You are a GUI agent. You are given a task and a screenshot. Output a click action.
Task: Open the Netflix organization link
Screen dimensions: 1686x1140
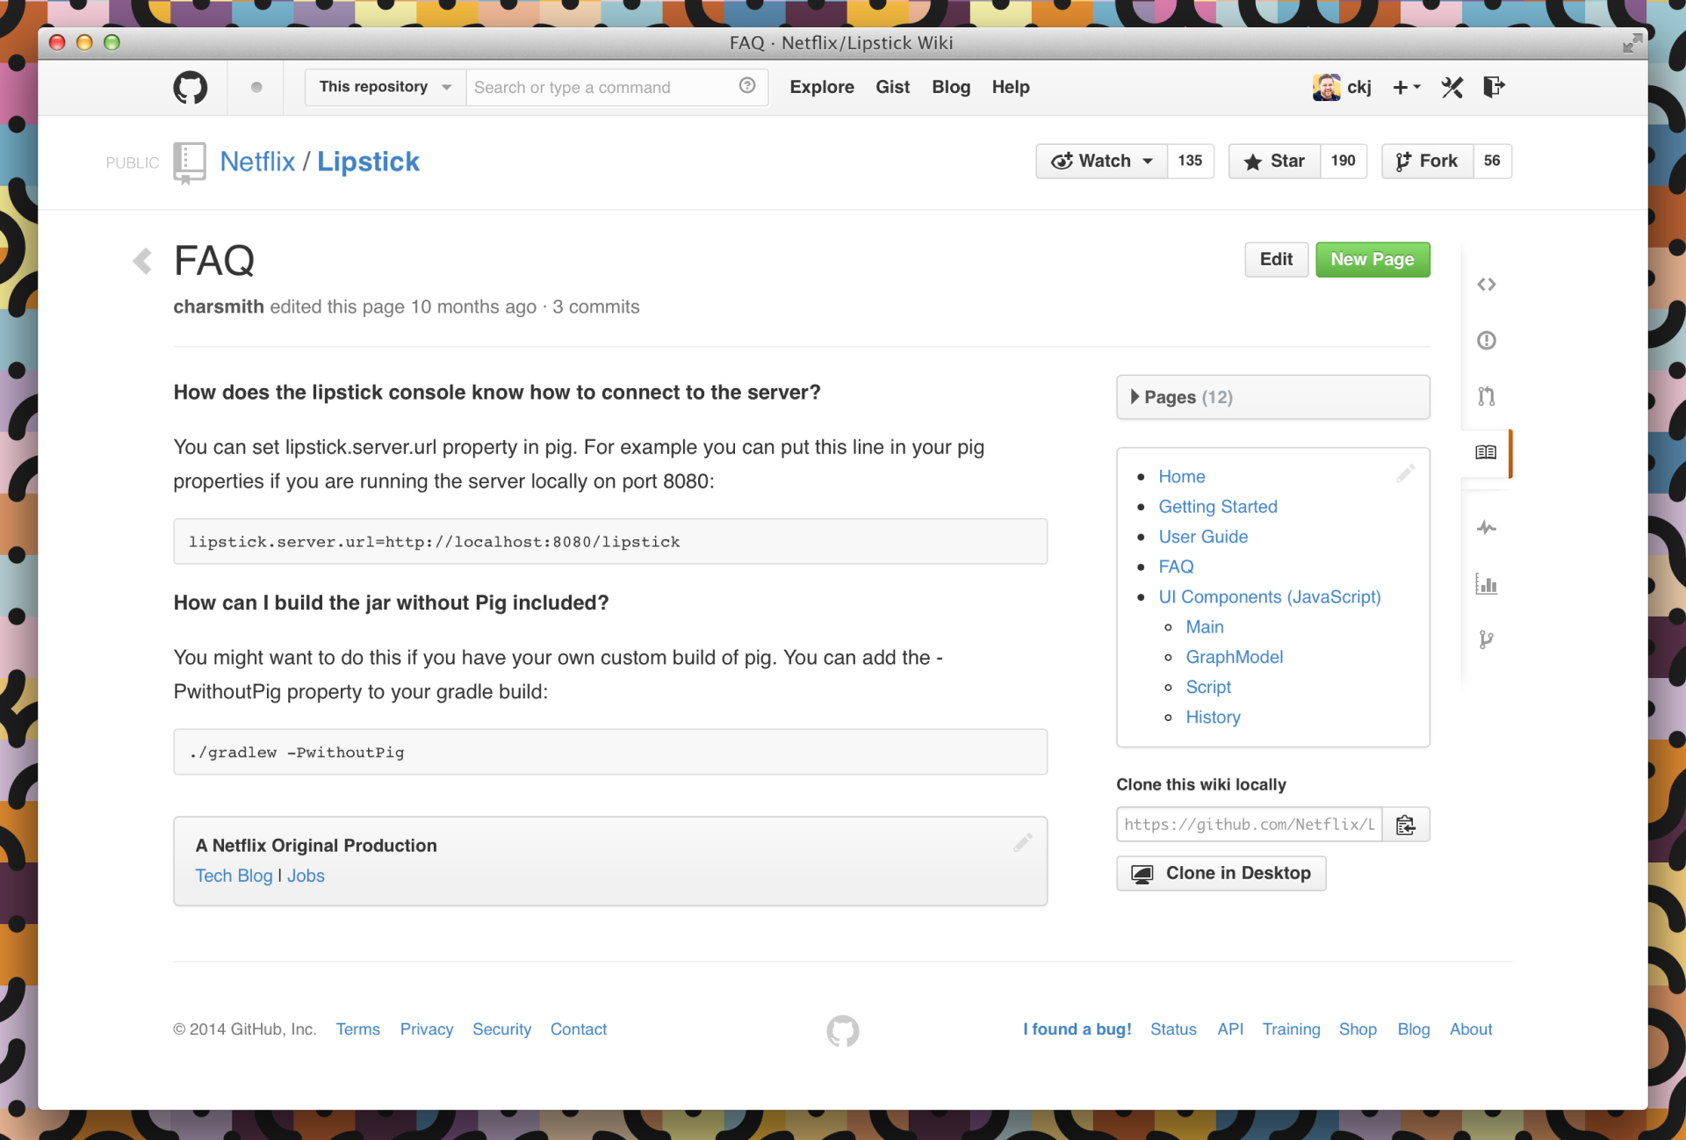(257, 162)
